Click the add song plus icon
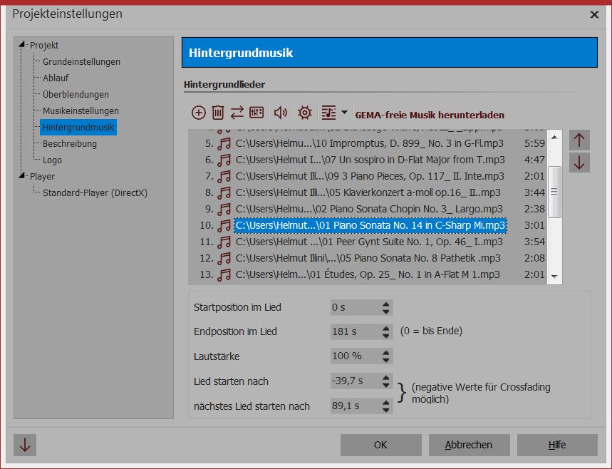This screenshot has width=612, height=469. [x=199, y=113]
